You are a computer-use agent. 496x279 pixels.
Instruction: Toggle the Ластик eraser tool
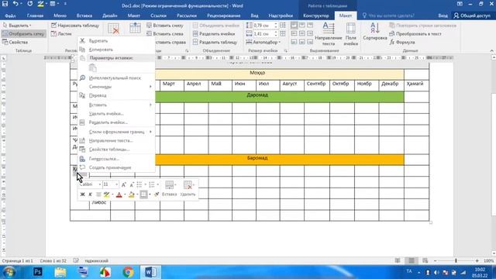coord(61,33)
